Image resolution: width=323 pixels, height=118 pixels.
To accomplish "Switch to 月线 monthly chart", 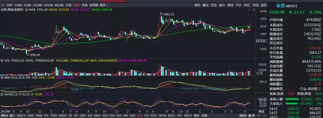I will click(84, 5).
